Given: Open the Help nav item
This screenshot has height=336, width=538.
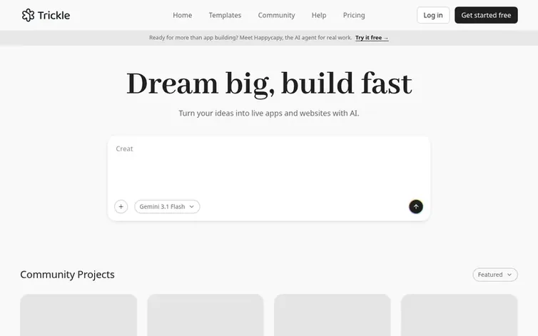Looking at the screenshot, I should (319, 15).
